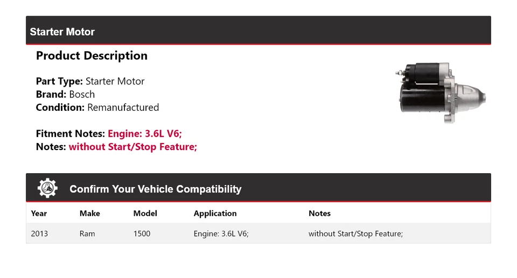Image resolution: width=517 pixels, height=278 pixels.
Task: Select the Product Description heading
Action: 92,56
